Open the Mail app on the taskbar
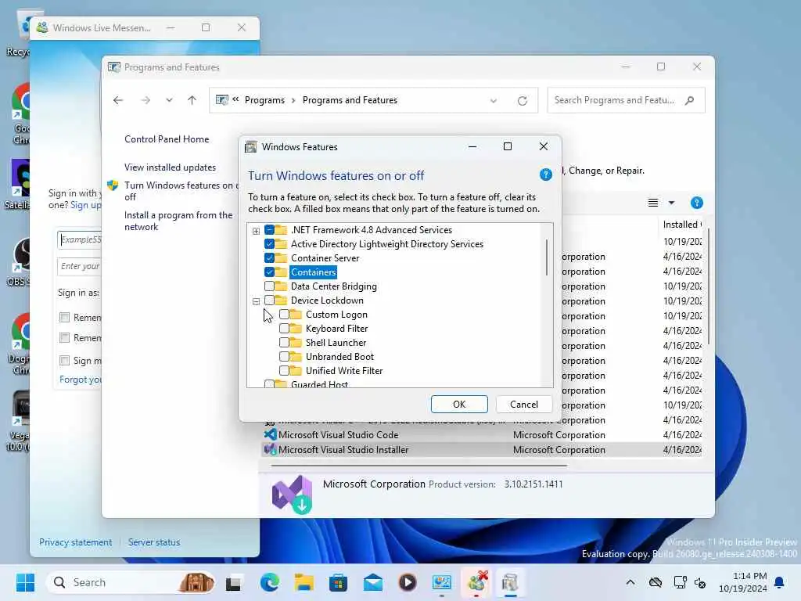The width and height of the screenshot is (801, 601). click(x=373, y=582)
